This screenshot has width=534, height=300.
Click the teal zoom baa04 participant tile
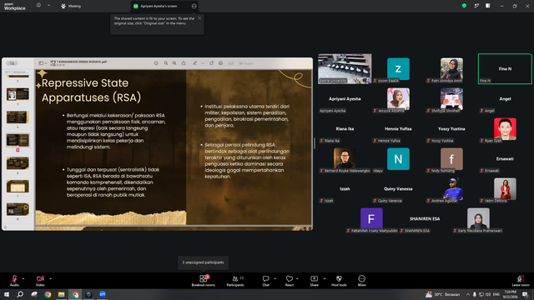pos(398,68)
